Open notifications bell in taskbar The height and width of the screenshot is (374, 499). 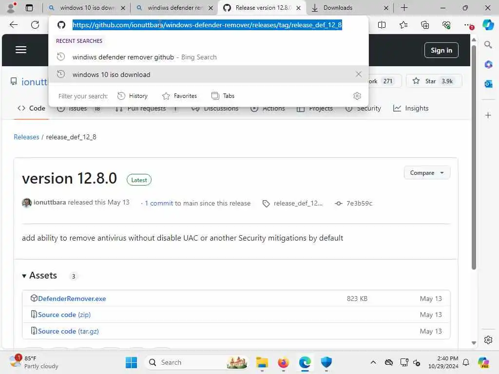pos(466,362)
